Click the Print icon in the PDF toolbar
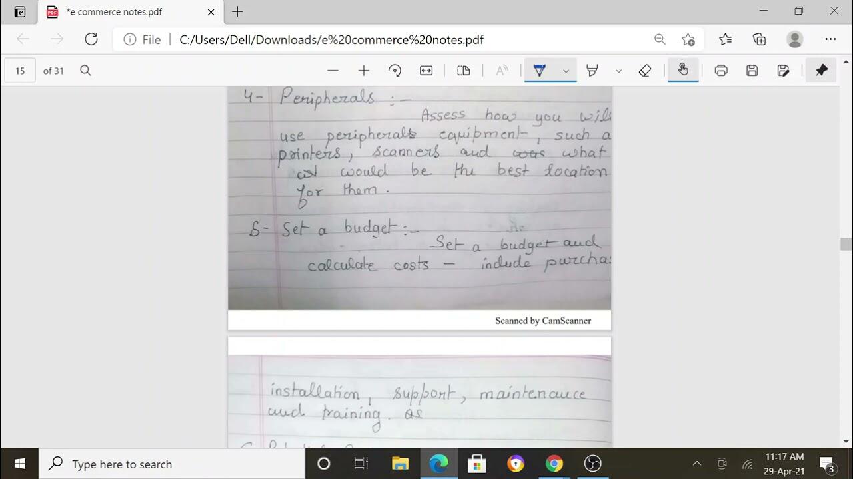The height and width of the screenshot is (479, 853). click(721, 70)
